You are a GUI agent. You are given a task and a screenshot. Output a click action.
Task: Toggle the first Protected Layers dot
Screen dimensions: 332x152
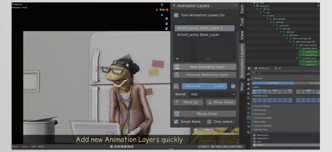[255, 99]
